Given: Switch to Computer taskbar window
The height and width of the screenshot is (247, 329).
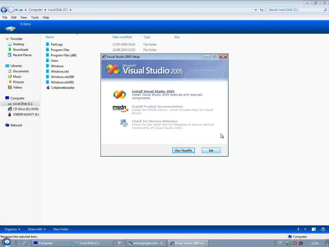Looking at the screenshot, I should 51,243.
